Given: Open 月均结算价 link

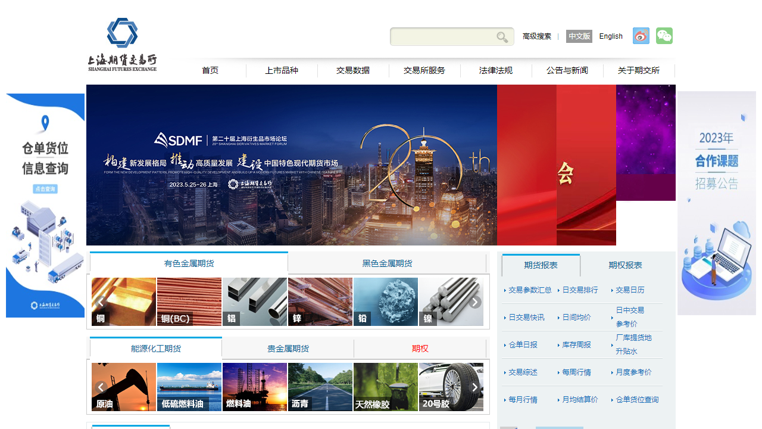Looking at the screenshot, I should point(580,400).
